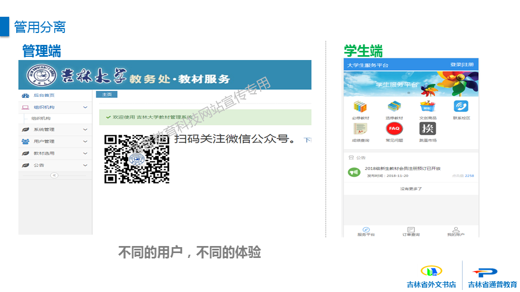The image size is (520, 292).
Task: Expand the 系统管理 chevron
Action: (x=85, y=129)
